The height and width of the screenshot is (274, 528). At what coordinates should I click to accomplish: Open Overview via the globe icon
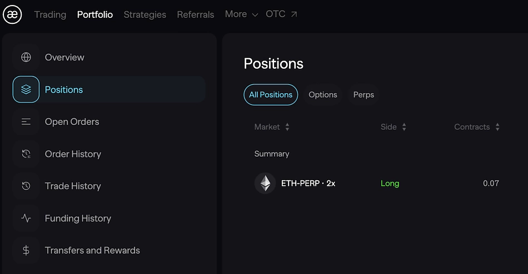pyautogui.click(x=26, y=57)
